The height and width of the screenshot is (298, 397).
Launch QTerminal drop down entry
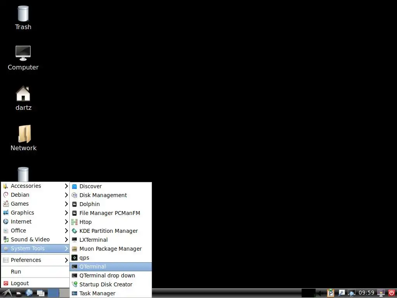click(110, 276)
